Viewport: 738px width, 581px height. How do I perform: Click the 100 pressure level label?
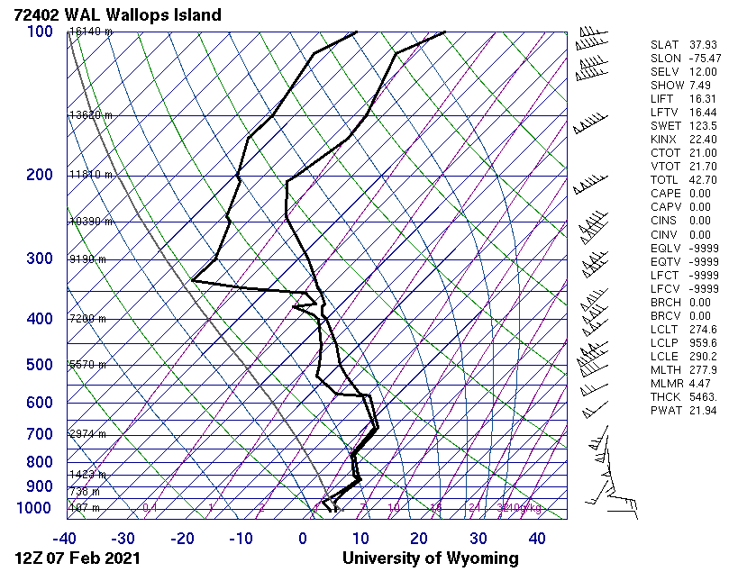tap(40, 32)
